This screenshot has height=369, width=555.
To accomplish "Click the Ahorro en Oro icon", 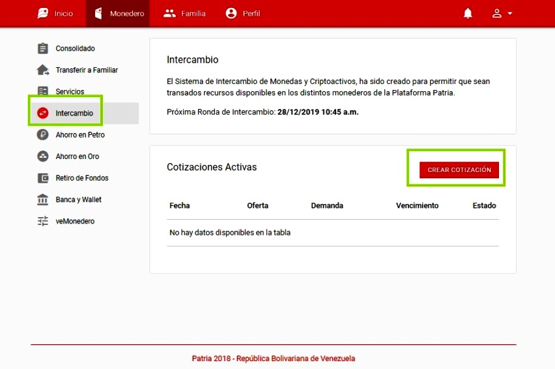I will coord(43,156).
